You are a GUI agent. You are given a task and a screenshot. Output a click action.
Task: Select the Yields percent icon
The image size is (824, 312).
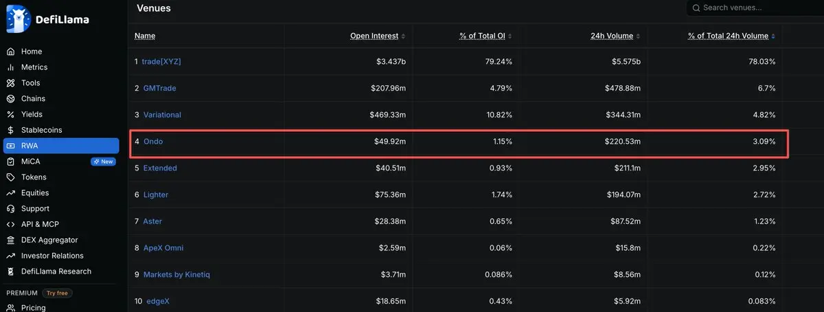[10, 115]
